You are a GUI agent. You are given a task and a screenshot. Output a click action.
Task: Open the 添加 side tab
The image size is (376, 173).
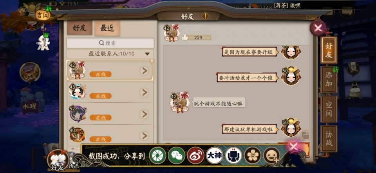coord(329,80)
